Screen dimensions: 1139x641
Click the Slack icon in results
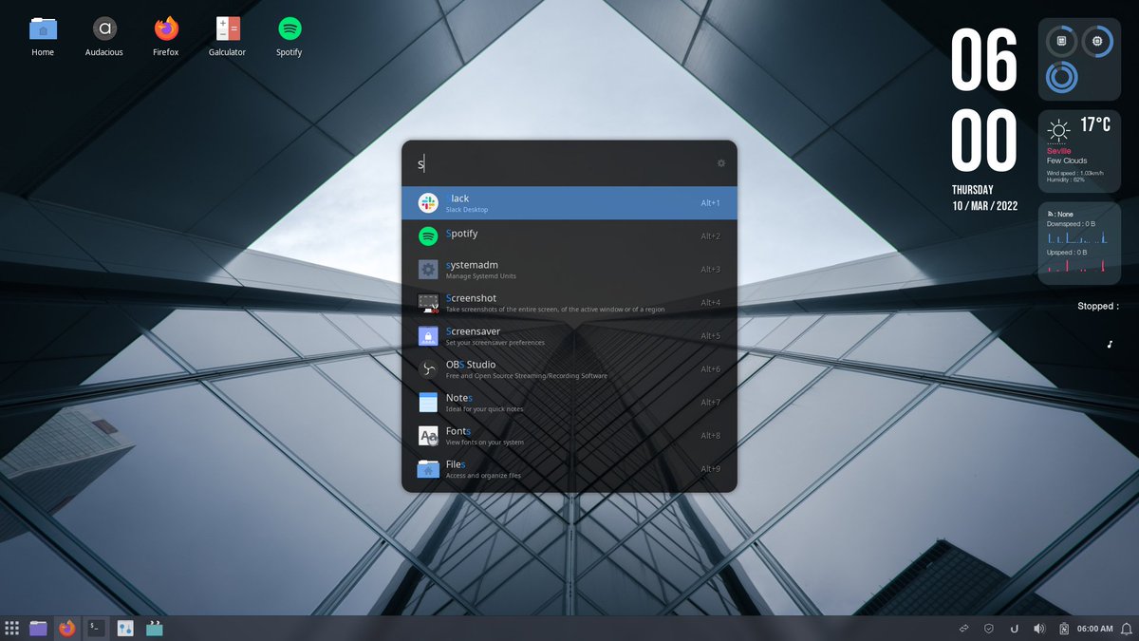428,203
